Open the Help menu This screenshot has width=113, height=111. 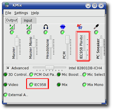[35, 13]
